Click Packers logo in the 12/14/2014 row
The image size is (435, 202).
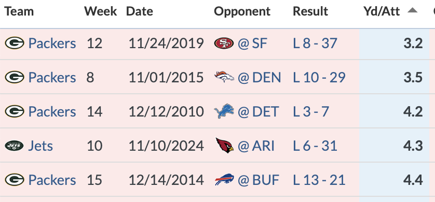15,180
